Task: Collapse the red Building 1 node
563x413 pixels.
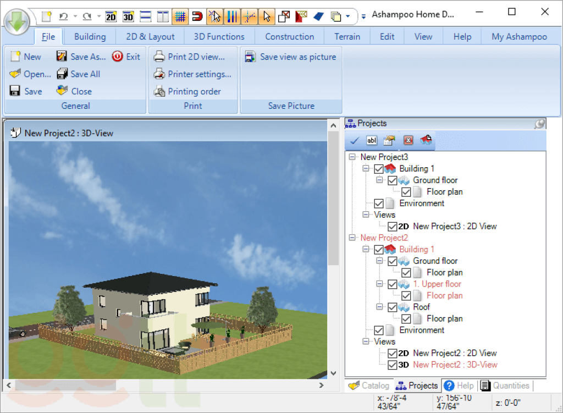Action: 366,250
